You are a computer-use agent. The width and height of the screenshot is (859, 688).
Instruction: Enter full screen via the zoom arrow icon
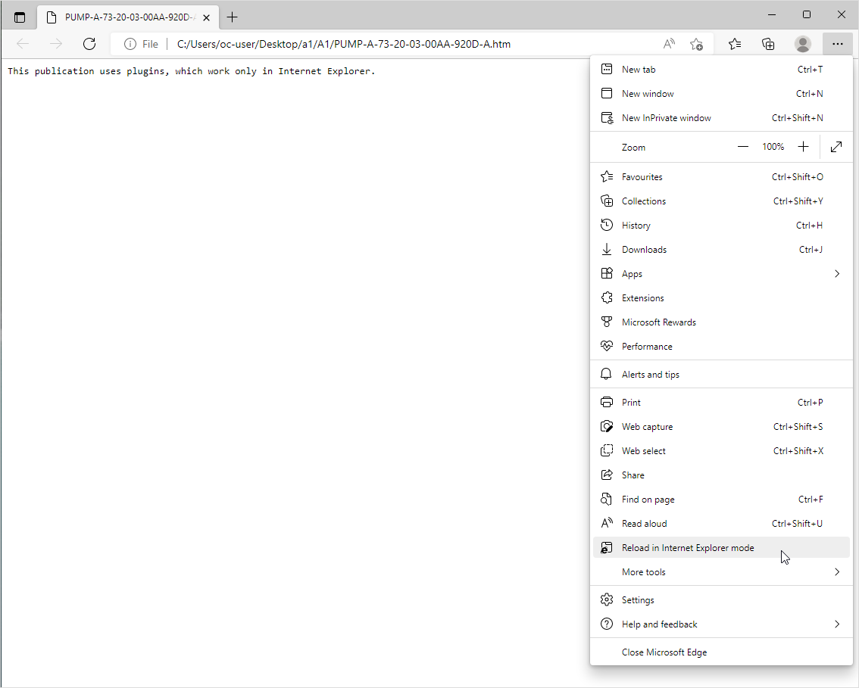click(x=836, y=147)
